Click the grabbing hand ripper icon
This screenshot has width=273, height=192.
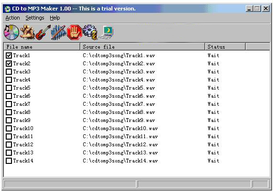point(27,32)
